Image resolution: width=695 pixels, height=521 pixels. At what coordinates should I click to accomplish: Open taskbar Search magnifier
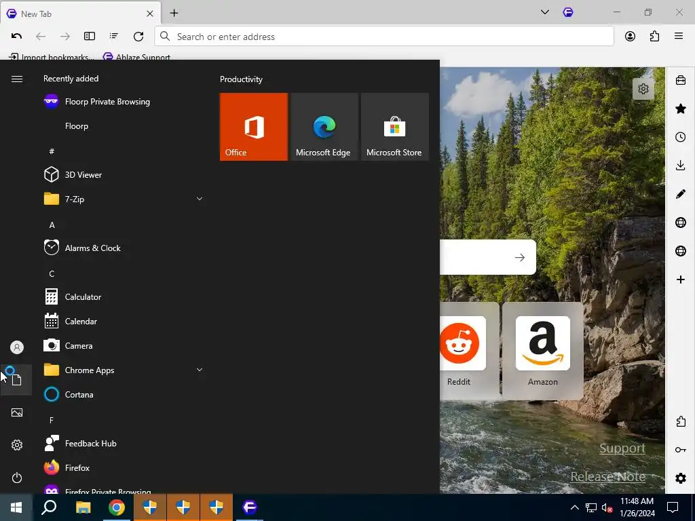click(49, 507)
